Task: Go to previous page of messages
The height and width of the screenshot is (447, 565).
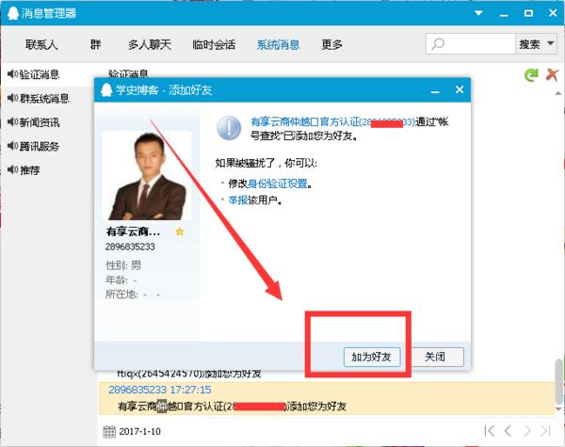Action: pyautogui.click(x=508, y=431)
